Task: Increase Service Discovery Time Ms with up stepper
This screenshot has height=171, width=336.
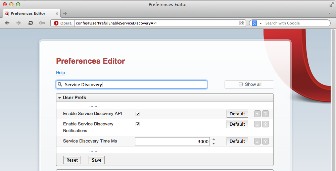Action: tap(213, 139)
